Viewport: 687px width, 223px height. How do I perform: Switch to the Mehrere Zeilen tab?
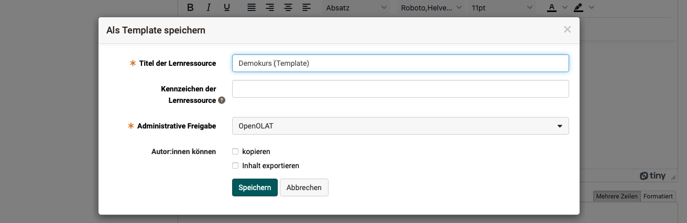coord(616,196)
